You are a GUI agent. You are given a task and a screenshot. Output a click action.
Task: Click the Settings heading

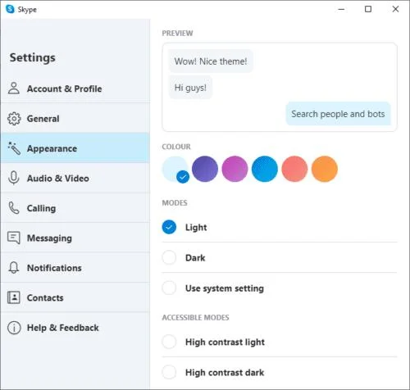(x=33, y=57)
